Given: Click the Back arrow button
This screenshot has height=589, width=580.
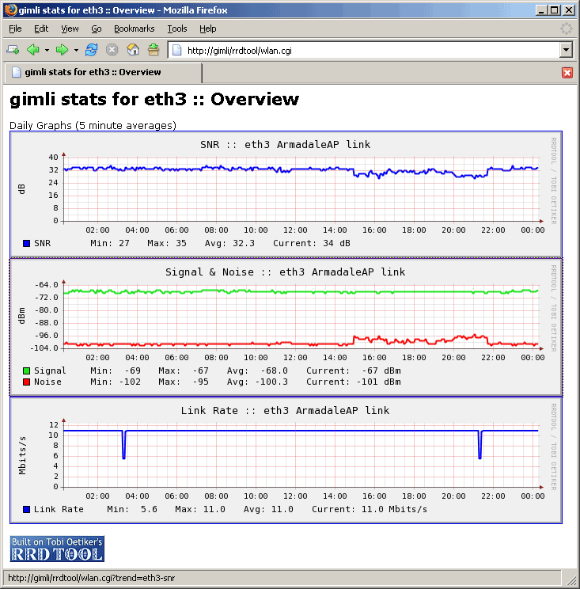Looking at the screenshot, I should pos(33,50).
